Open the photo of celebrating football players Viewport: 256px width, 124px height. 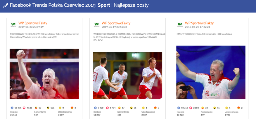[127, 75]
